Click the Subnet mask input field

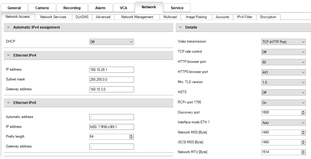click(111, 80)
